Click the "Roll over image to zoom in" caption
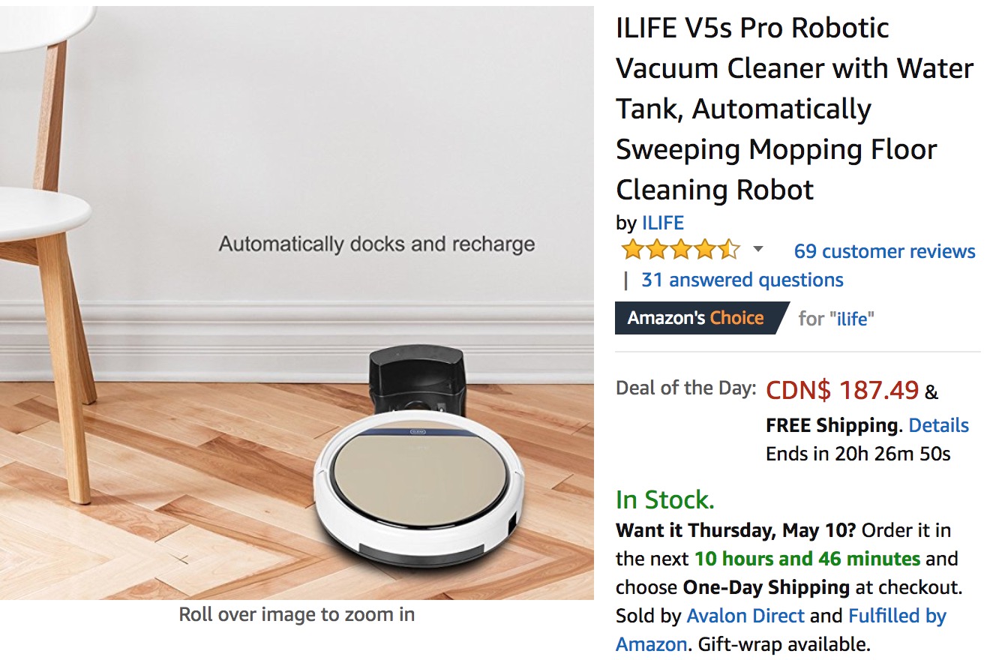Image resolution: width=987 pixels, height=660 pixels. point(296,615)
